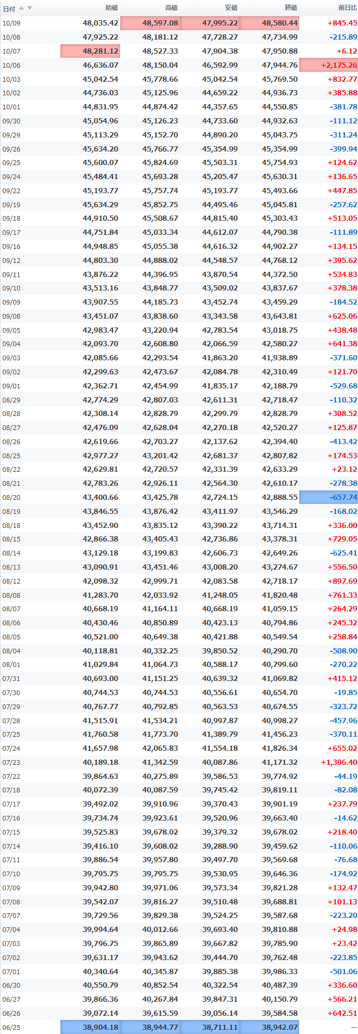Click high value 42,608.80 on 09/04

click(x=160, y=344)
